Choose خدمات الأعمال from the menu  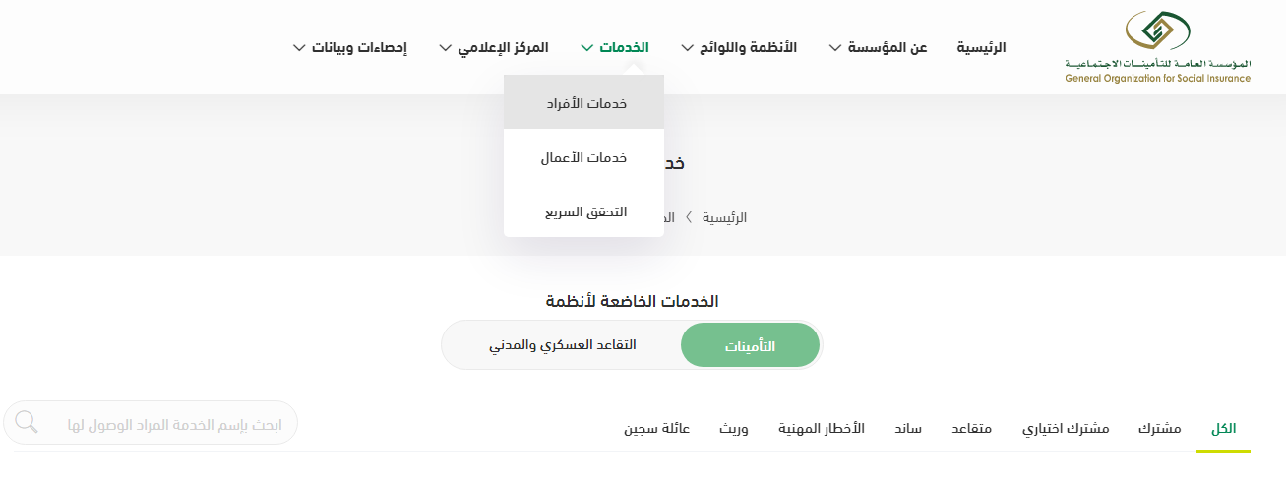(x=584, y=157)
